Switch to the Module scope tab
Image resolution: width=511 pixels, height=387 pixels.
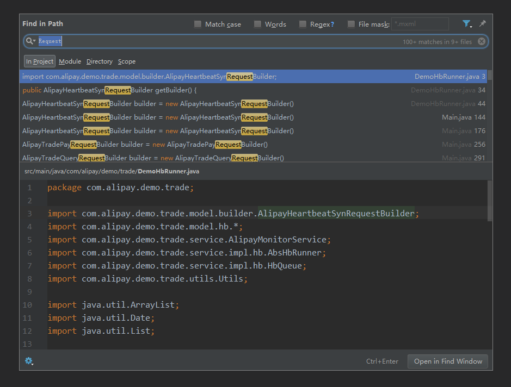pyautogui.click(x=70, y=61)
